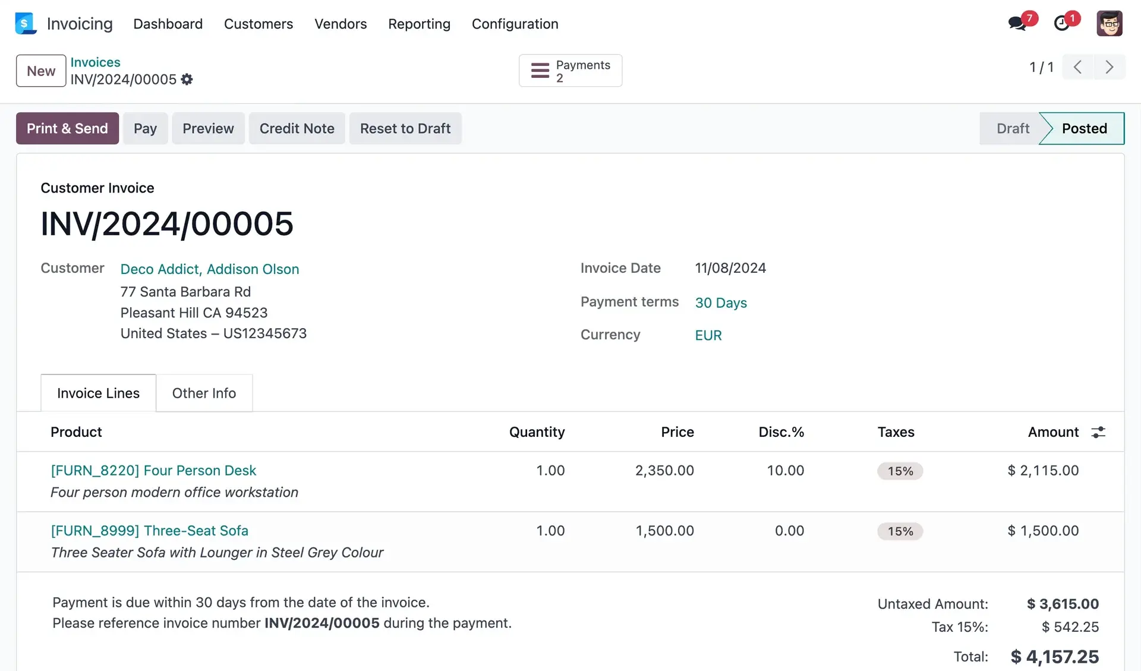Open the Payments stat button
1141x671 pixels.
click(x=570, y=71)
